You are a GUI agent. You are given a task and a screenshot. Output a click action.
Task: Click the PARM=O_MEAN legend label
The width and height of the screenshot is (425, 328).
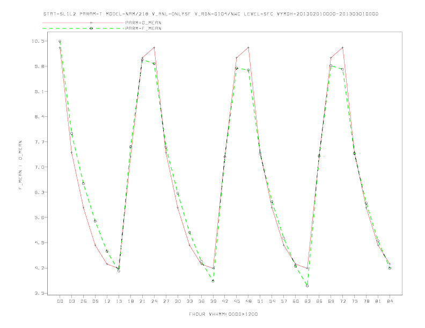pos(143,23)
